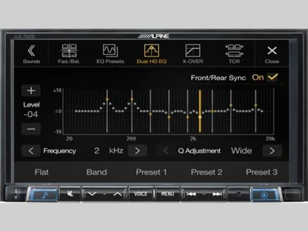Go back to Sounds menu

pyautogui.click(x=31, y=54)
